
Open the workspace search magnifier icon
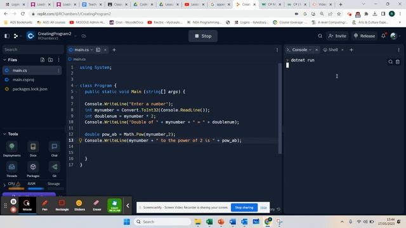320,36
